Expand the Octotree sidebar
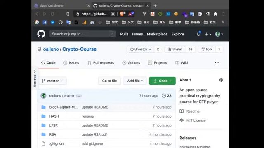Viewport: 264px width, 148px height. pos(35,79)
